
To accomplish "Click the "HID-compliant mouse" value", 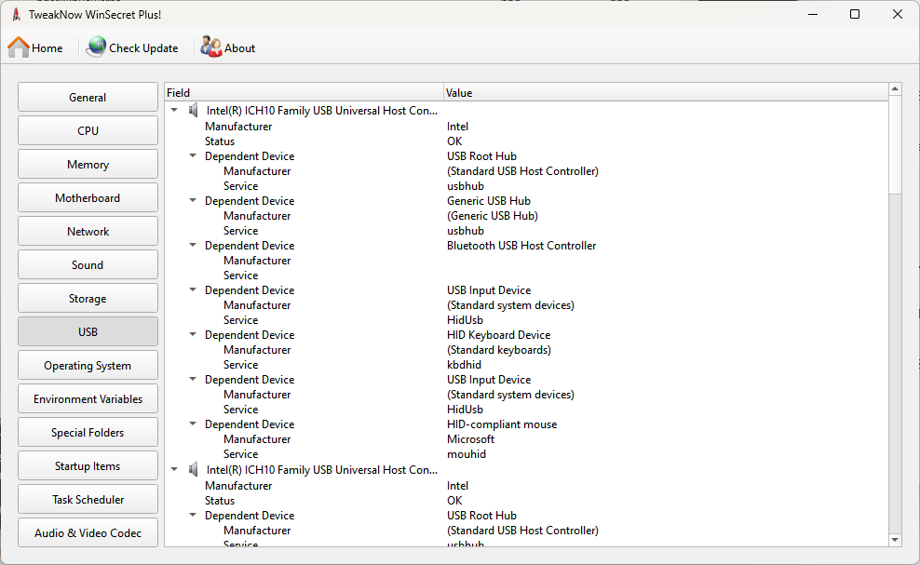I will pyautogui.click(x=502, y=424).
